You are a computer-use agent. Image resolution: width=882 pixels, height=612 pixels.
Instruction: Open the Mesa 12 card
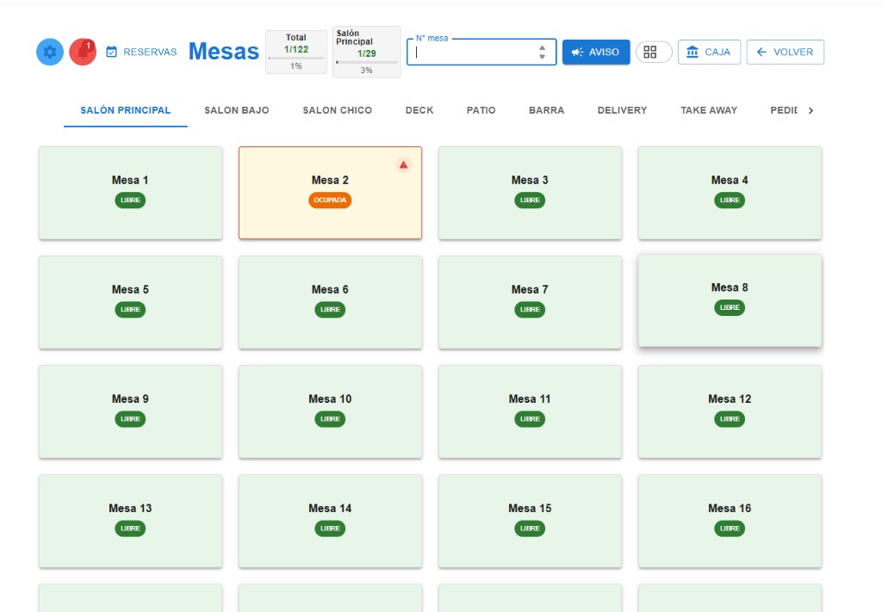tap(730, 411)
